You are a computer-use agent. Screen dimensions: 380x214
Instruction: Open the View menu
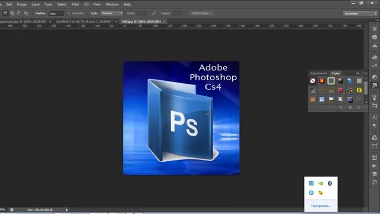point(97,4)
